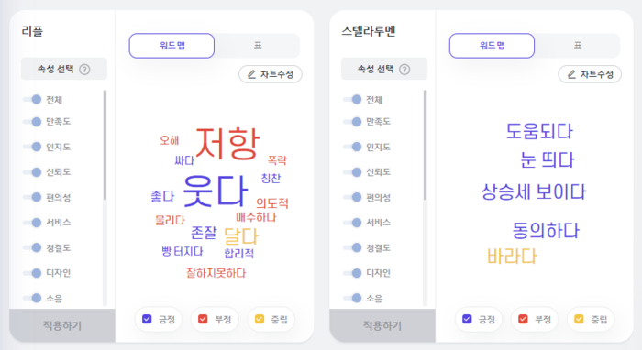This screenshot has height=350, width=642.
Task: Switch to the 표 tab in 리플 card
Action: point(257,46)
